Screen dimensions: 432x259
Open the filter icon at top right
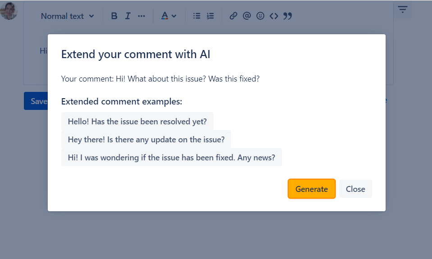point(403,9)
